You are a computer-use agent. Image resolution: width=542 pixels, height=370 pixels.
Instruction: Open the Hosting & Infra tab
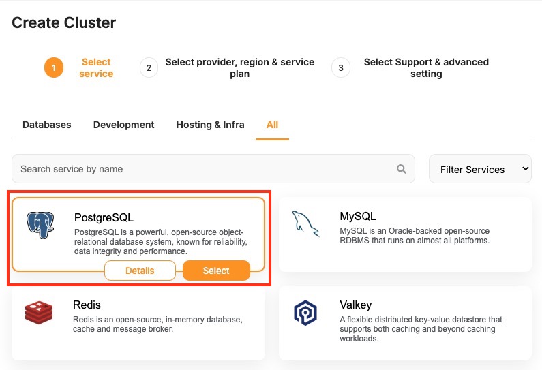(x=210, y=125)
